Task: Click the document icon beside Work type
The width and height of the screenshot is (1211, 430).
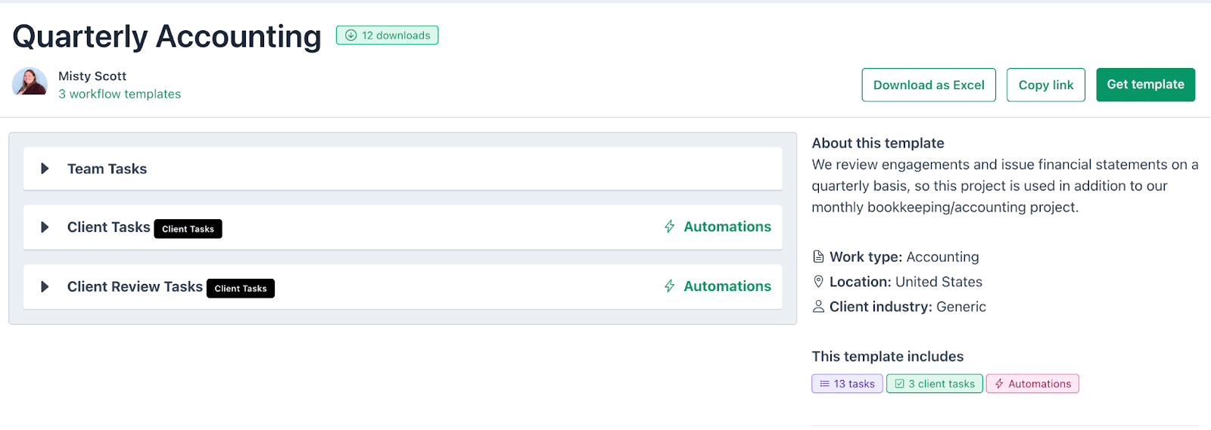Action: (818, 256)
